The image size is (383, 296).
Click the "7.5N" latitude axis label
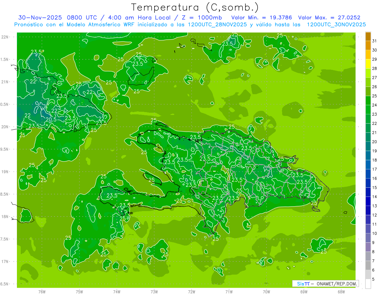(x=4, y=239)
